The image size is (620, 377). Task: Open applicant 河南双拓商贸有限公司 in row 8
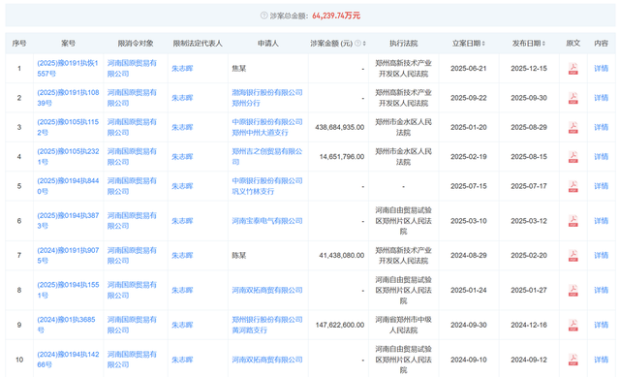[267, 291]
